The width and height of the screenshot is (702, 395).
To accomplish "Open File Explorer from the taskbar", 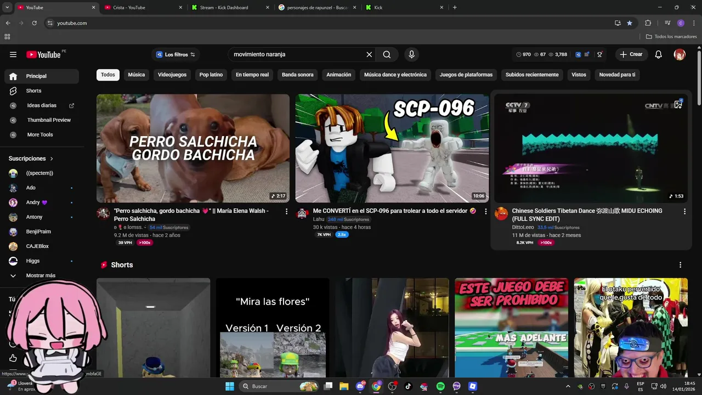I will (x=344, y=386).
